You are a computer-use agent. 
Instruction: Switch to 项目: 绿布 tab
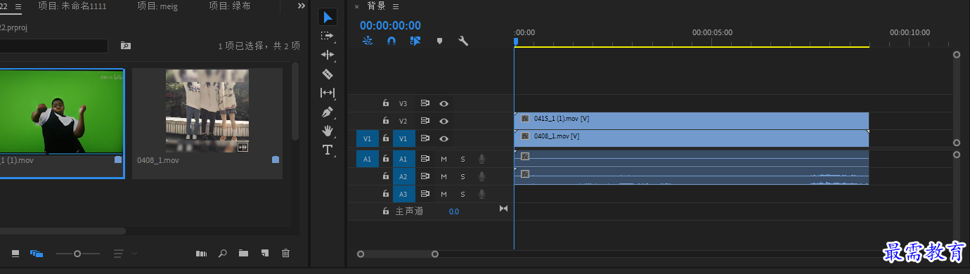[230, 6]
